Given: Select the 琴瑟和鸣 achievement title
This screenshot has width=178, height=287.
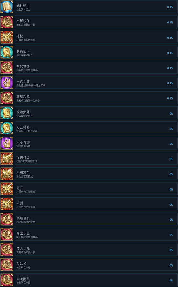Looking at the screenshot, I should (23, 97).
